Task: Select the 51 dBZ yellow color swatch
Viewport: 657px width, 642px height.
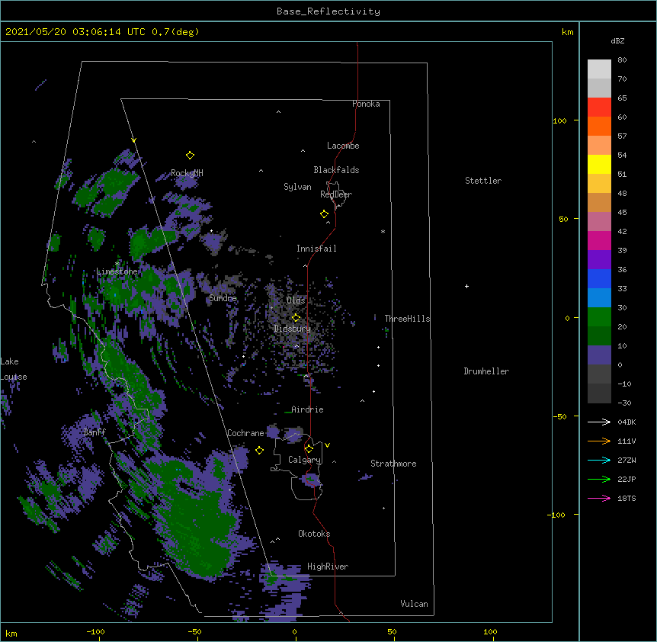Action: coord(599,164)
